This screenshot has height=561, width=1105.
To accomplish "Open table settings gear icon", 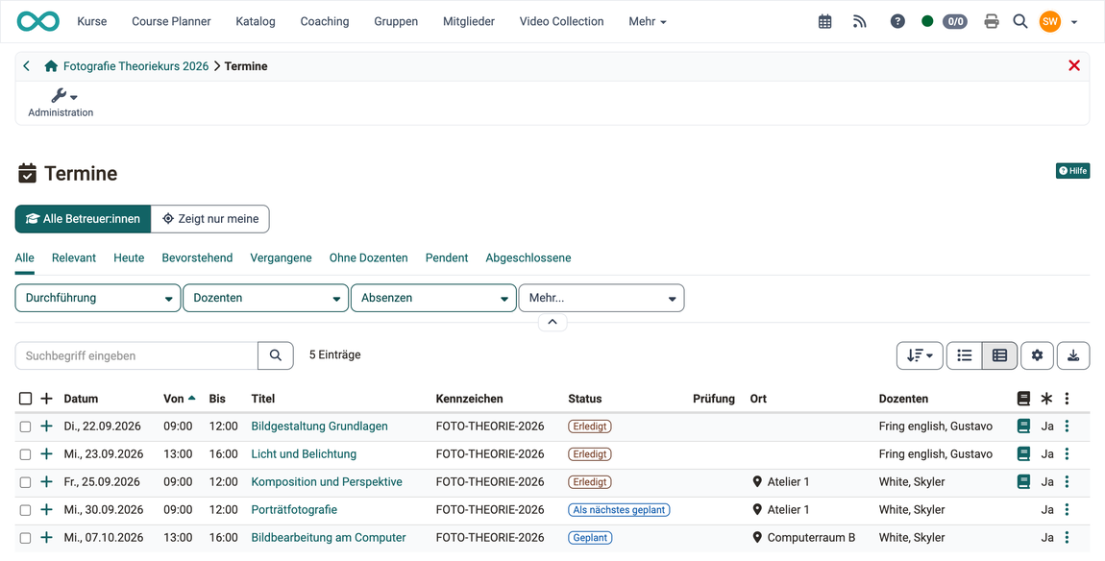I will click(1038, 356).
